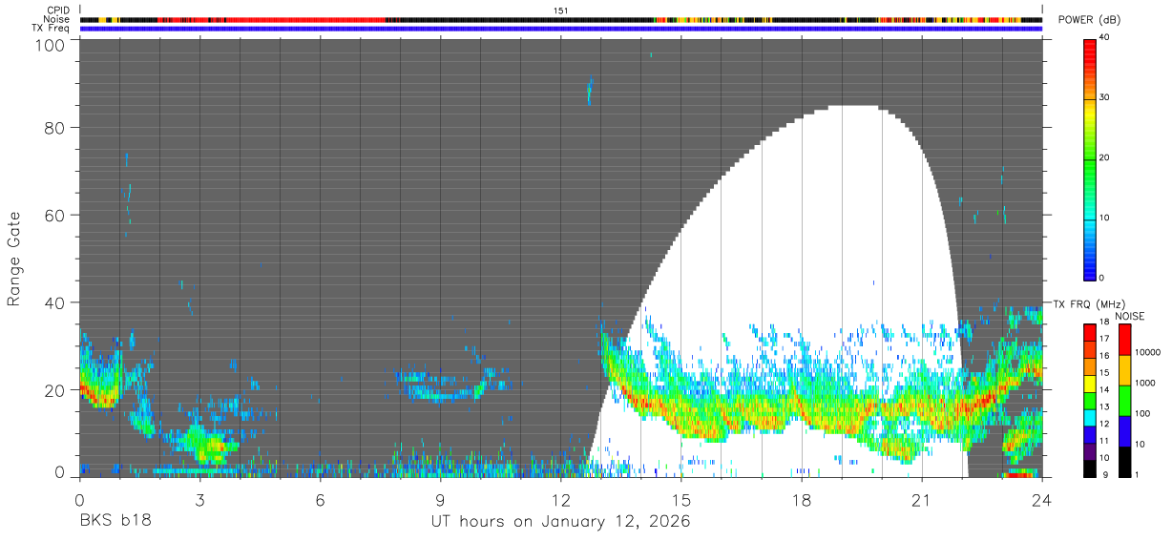Click the multicolored Noise strip above the plot
1172x541 pixels.
(561, 19)
